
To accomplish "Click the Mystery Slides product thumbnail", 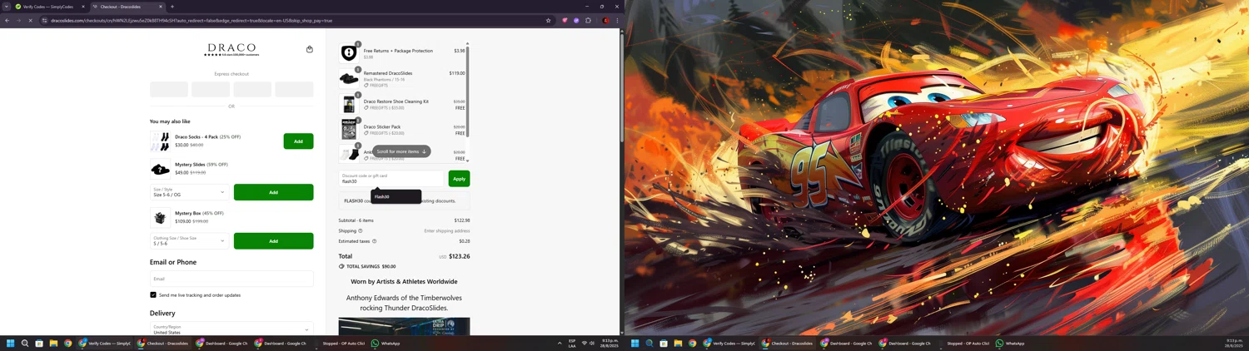I will [x=160, y=170].
